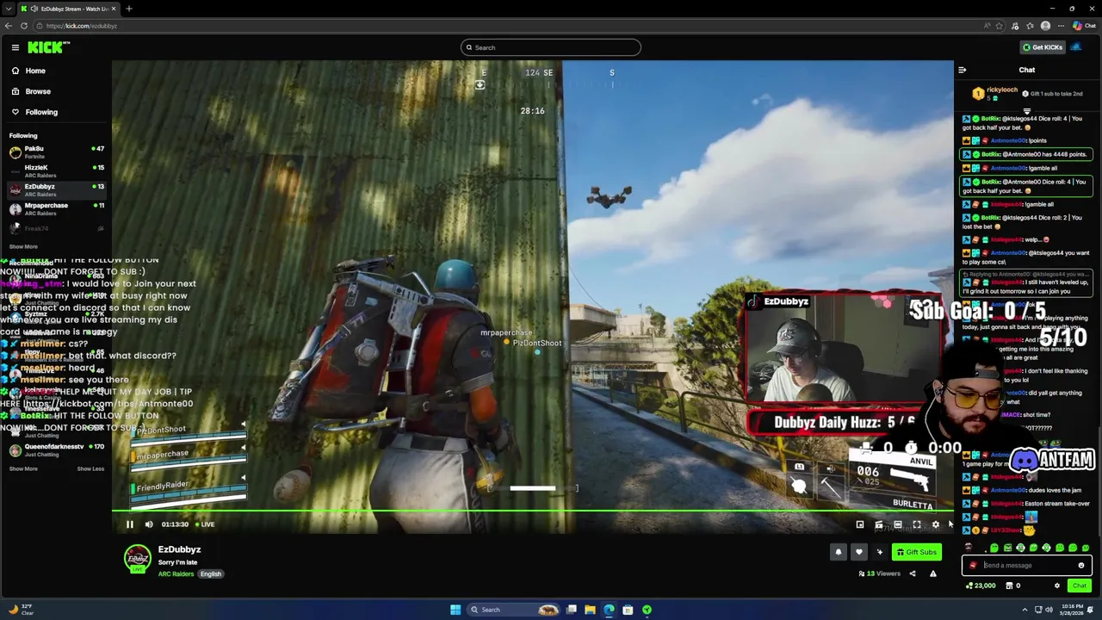The image size is (1102, 620).
Task: Click the 13 Viewers count
Action: [x=880, y=573]
